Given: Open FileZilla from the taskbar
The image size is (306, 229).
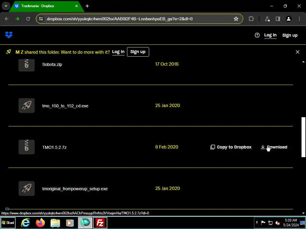Looking at the screenshot, I should [x=100, y=222].
